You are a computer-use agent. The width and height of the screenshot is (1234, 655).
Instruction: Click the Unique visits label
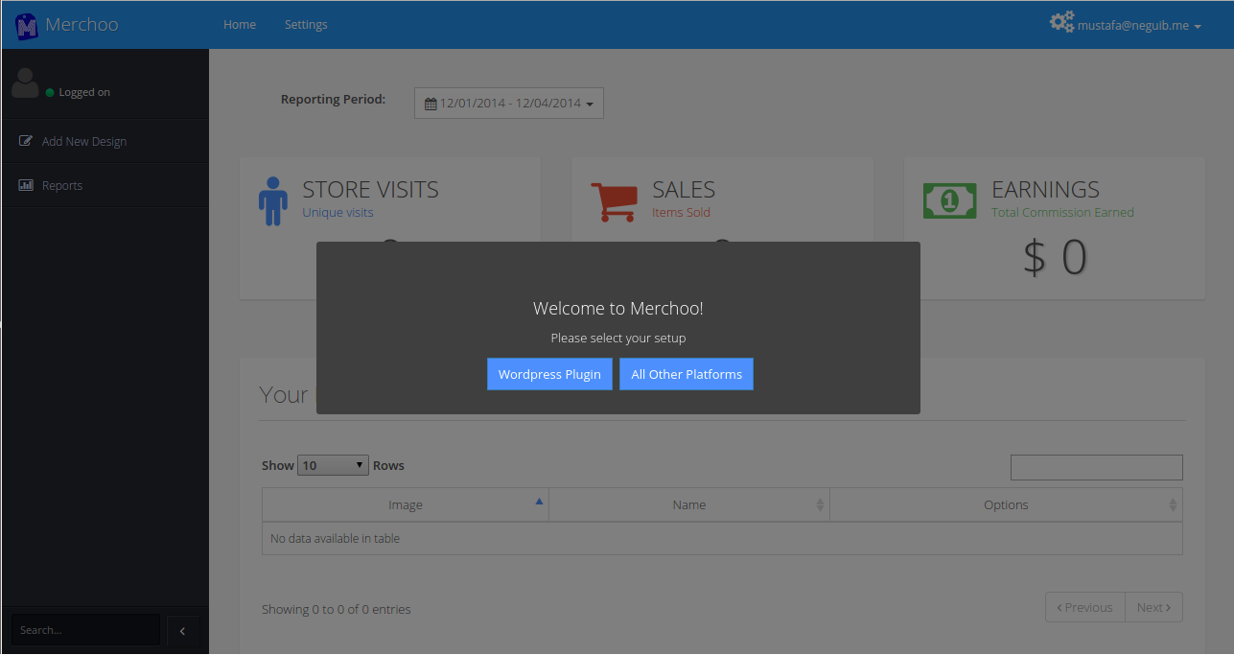click(x=338, y=213)
